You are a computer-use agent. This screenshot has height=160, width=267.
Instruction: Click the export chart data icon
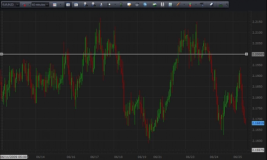(170, 5)
